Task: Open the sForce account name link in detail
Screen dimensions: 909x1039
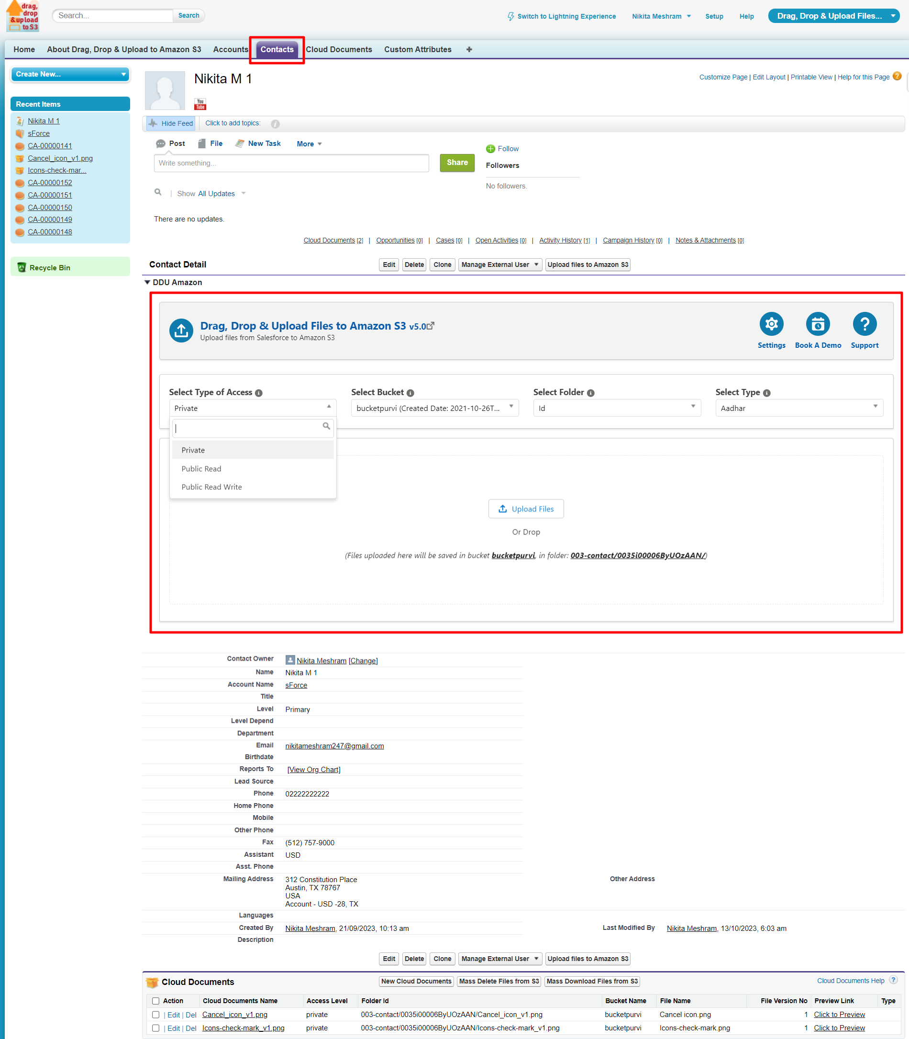Action: point(296,685)
